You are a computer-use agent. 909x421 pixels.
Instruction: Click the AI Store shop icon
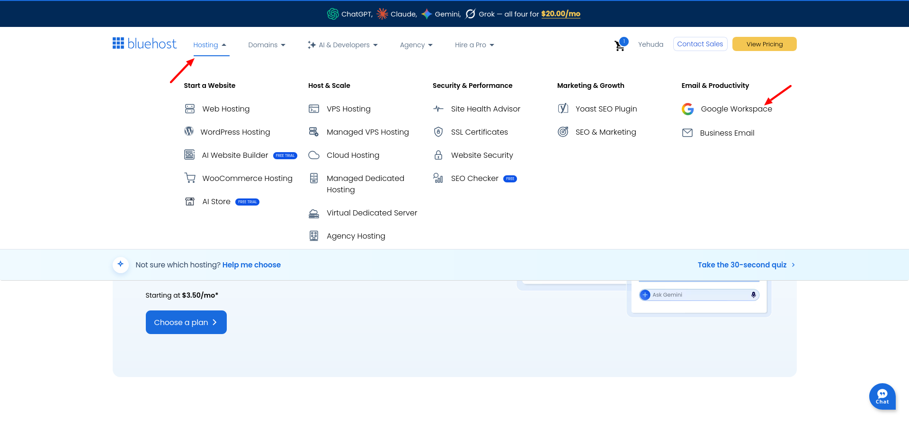[x=190, y=201]
